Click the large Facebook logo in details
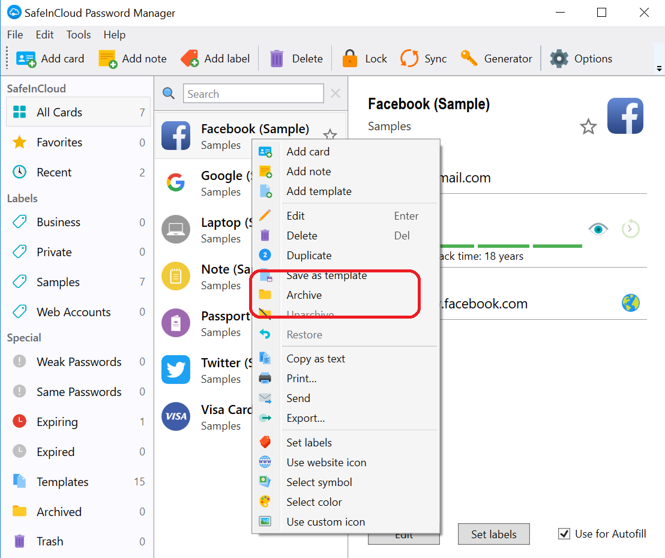This screenshot has width=665, height=558. 625,116
